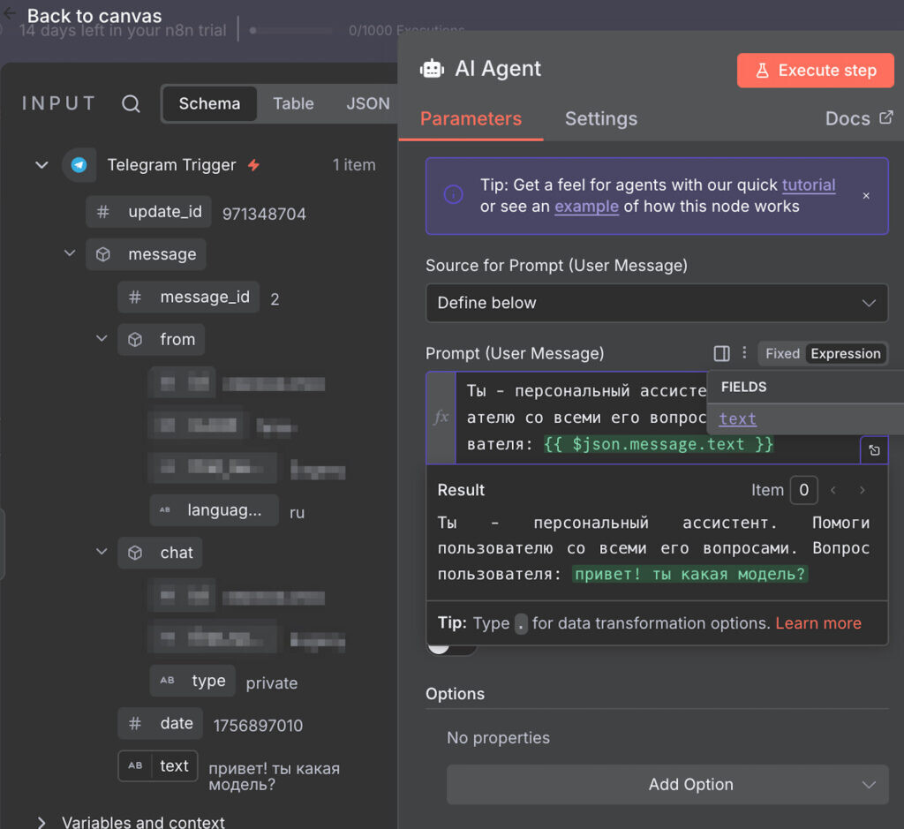Click the external link icon beside Docs
Viewport: 904px width, 829px height.
point(885,117)
